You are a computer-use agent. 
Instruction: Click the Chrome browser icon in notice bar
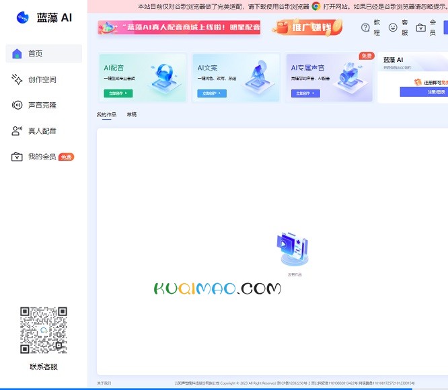click(x=316, y=6)
